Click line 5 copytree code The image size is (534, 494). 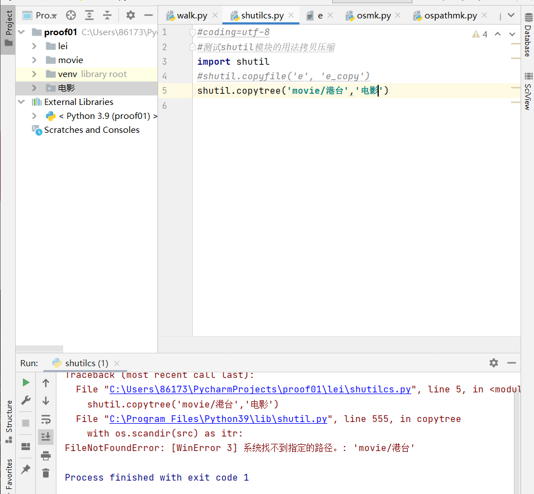(293, 91)
